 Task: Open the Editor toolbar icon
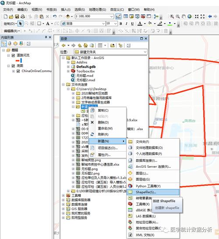click(x=118, y=16)
